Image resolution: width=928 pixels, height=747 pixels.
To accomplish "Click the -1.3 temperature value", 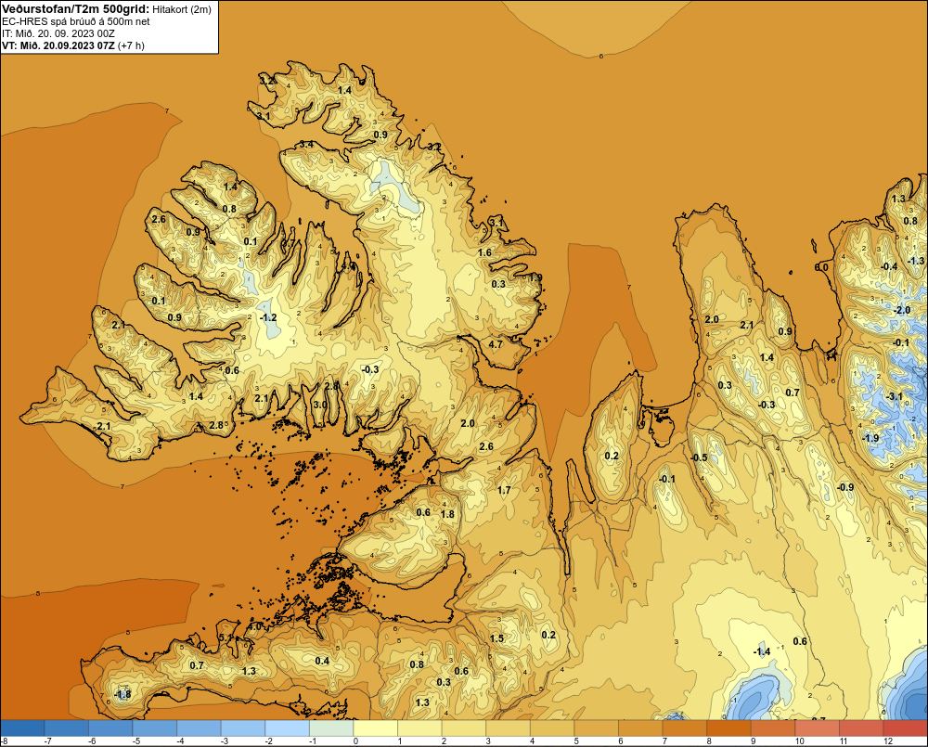I will pos(916,261).
